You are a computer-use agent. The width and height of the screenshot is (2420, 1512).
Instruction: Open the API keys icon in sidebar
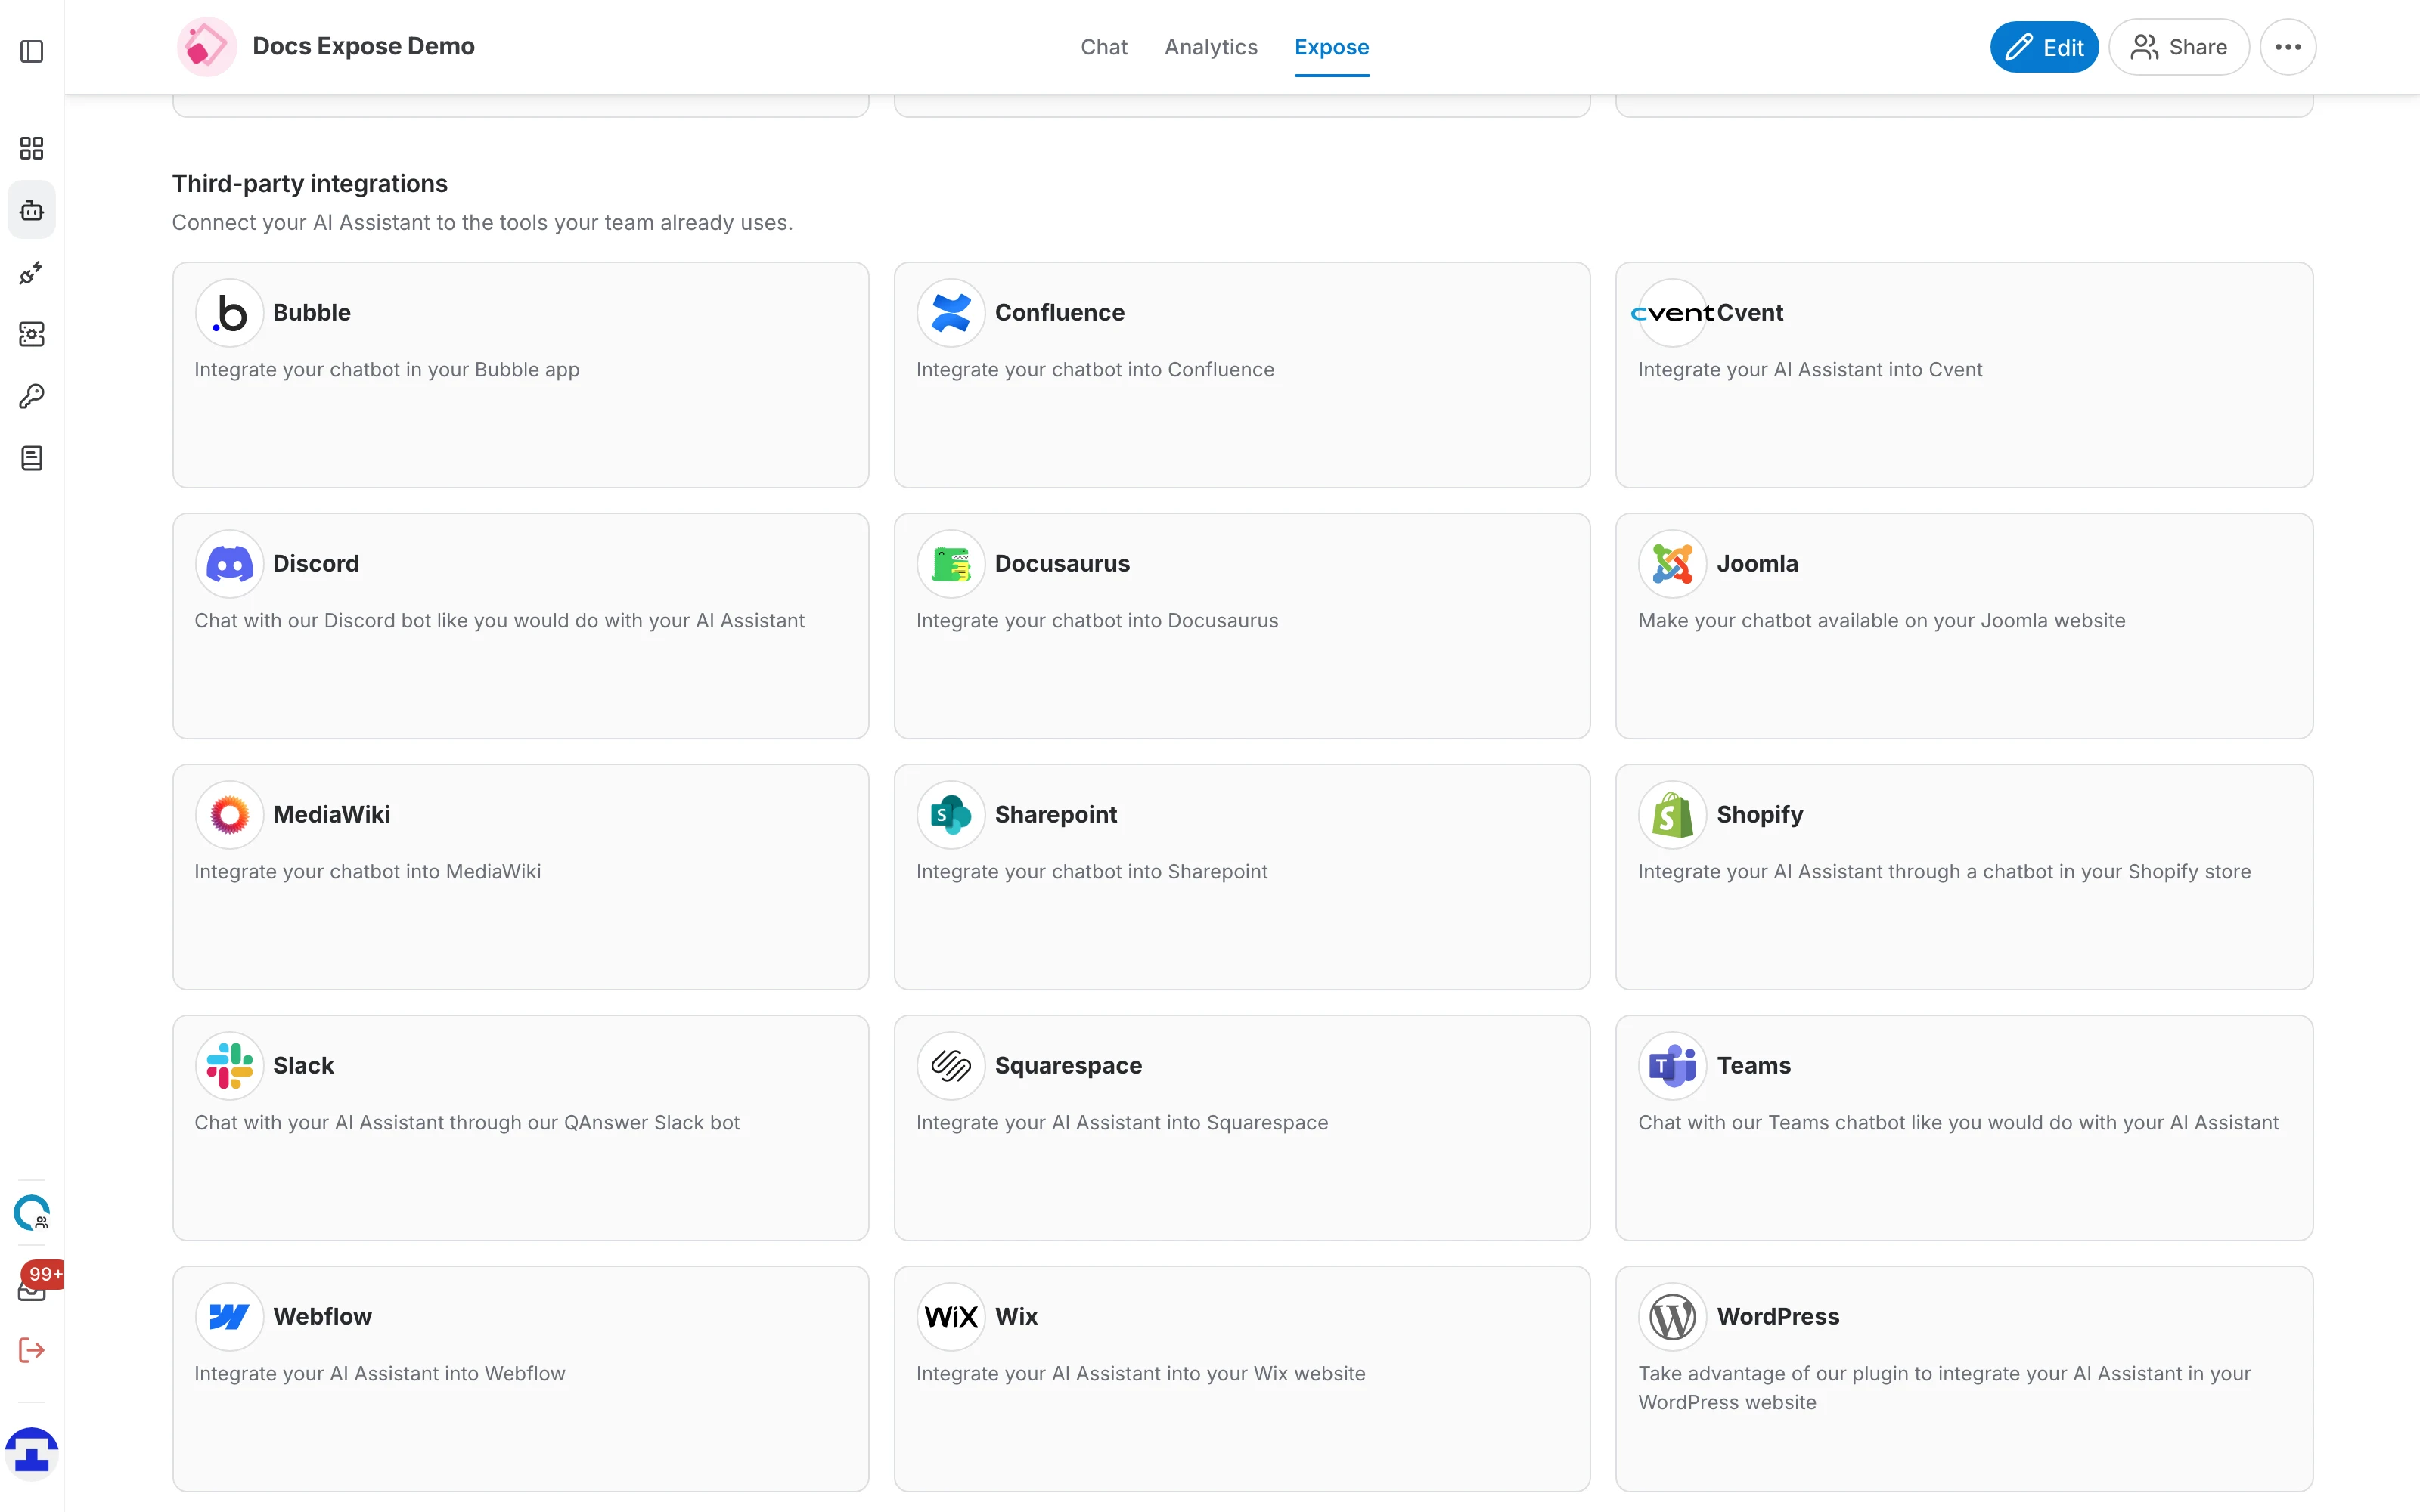(32, 396)
